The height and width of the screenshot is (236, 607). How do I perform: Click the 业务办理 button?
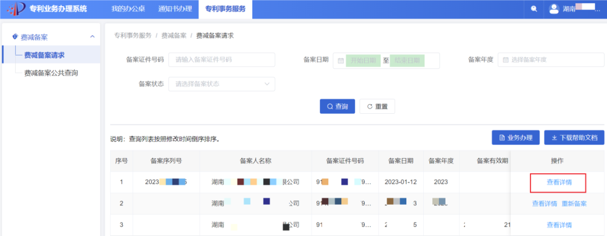coord(515,137)
